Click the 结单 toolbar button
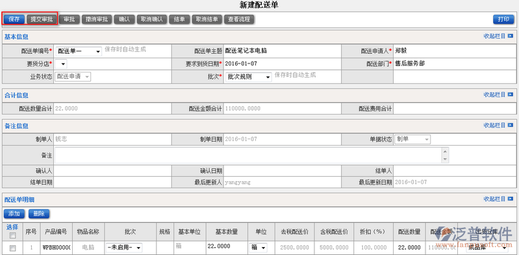The height and width of the screenshot is (255, 519). (x=179, y=19)
